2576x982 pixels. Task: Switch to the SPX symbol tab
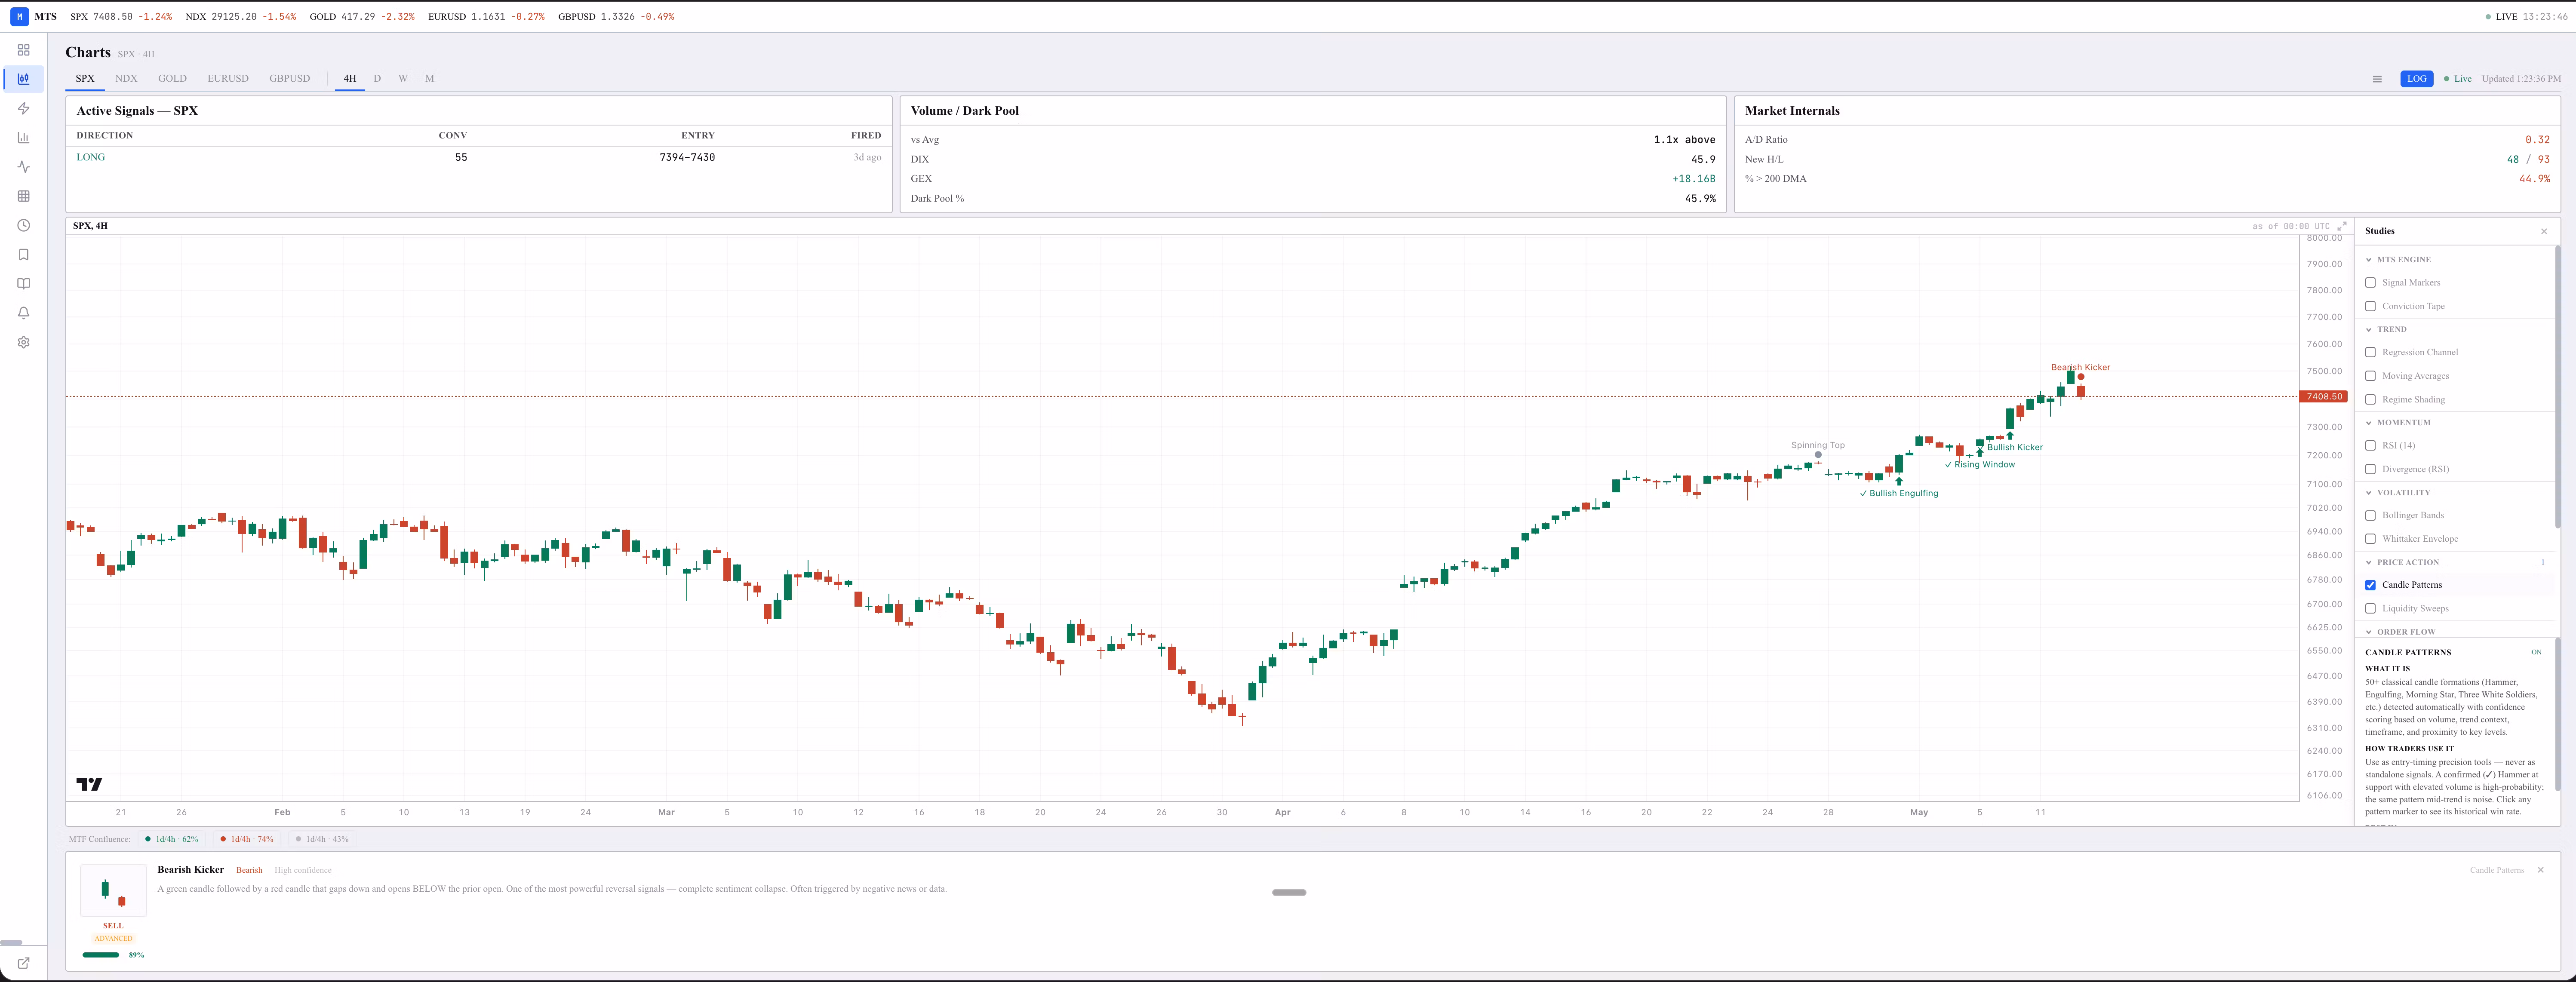point(85,79)
